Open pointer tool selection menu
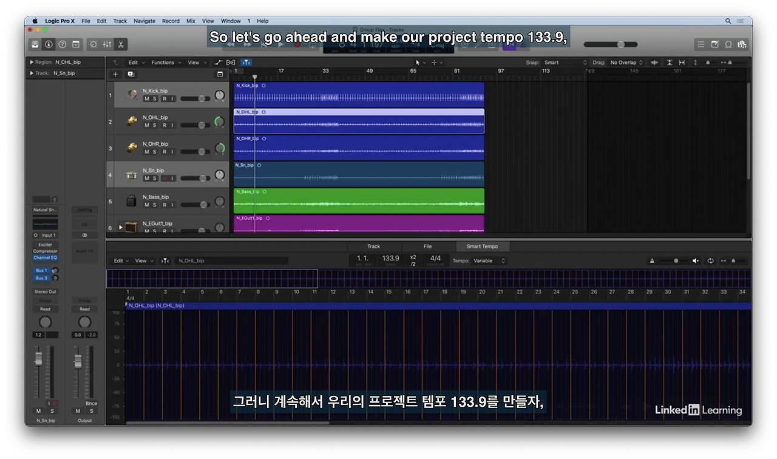The image size is (777, 459). (x=420, y=63)
